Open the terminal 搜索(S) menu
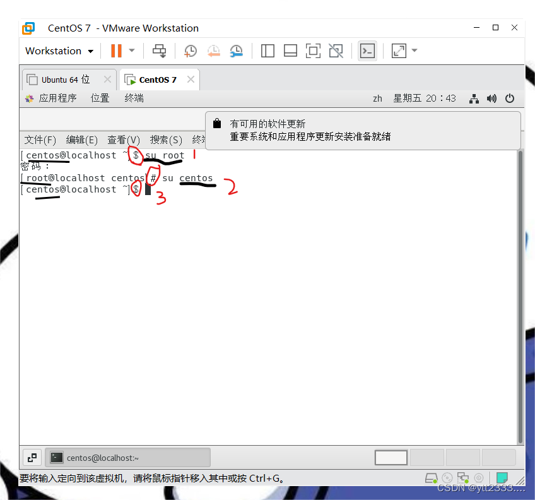Image resolution: width=535 pixels, height=500 pixels. (x=166, y=140)
